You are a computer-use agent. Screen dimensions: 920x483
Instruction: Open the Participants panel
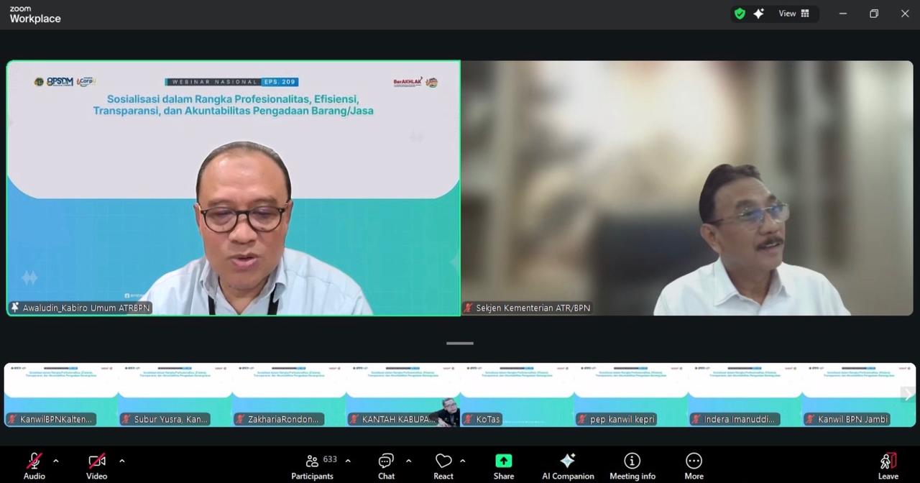pyautogui.click(x=312, y=466)
